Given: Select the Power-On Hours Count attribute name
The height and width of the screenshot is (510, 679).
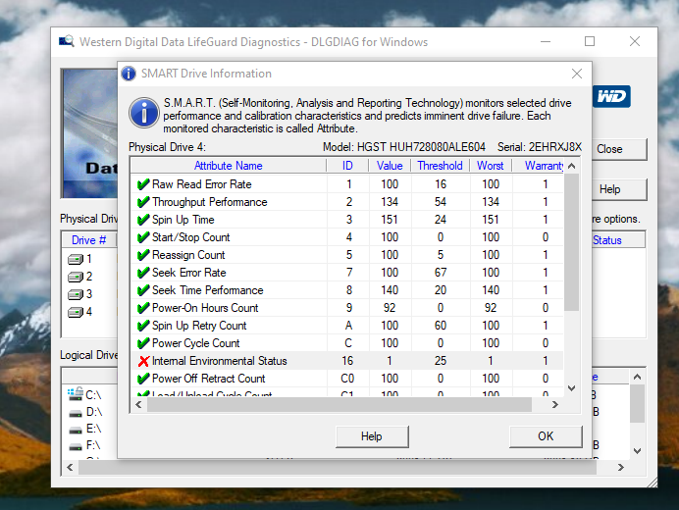Looking at the screenshot, I should (205, 308).
